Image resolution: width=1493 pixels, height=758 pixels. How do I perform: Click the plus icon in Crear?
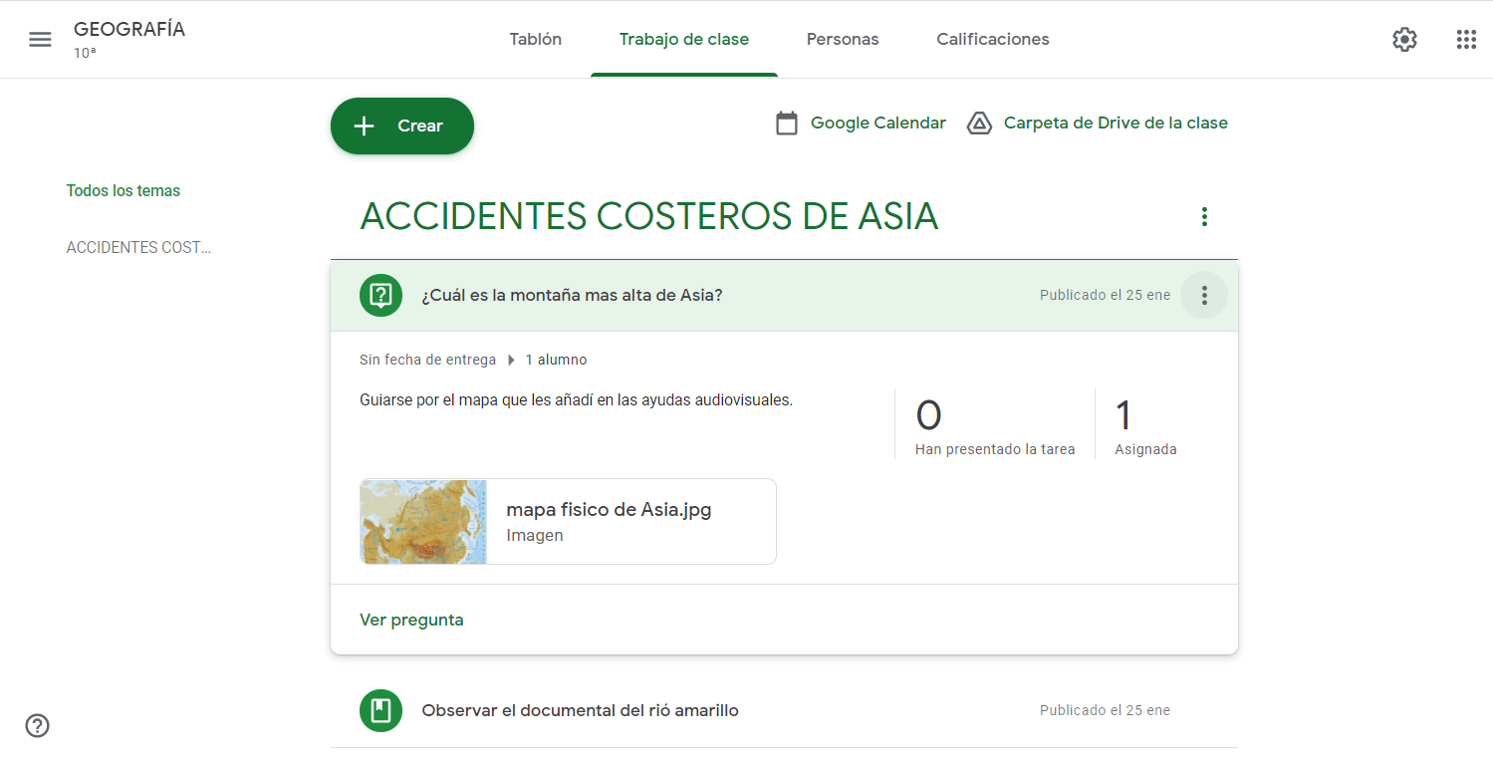[365, 126]
